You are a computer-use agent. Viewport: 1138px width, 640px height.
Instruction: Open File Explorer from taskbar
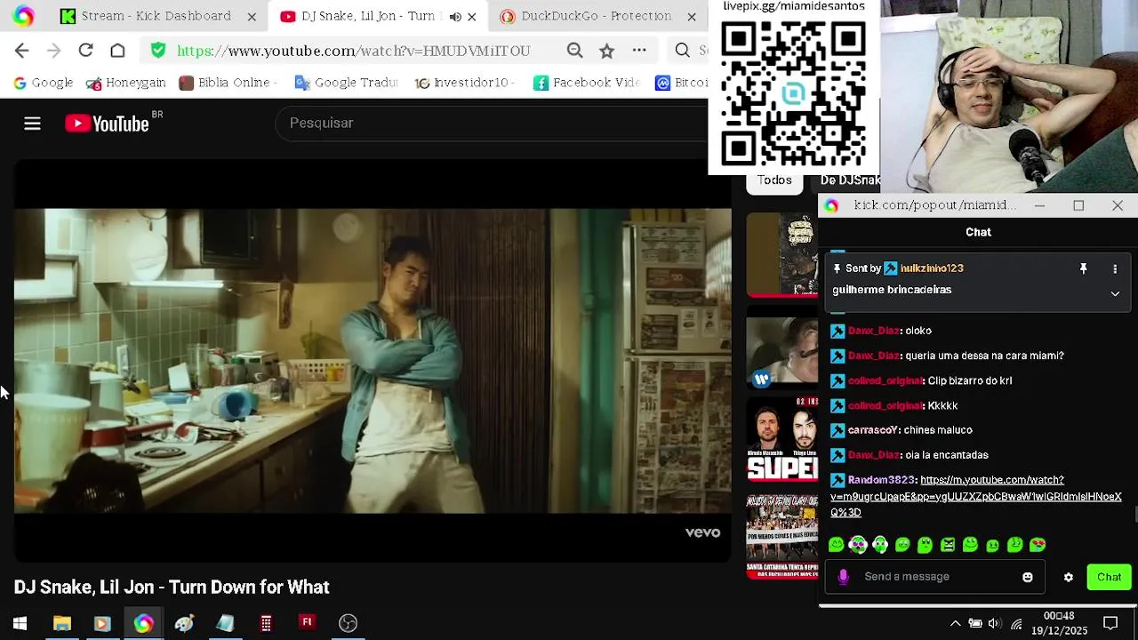[61, 623]
